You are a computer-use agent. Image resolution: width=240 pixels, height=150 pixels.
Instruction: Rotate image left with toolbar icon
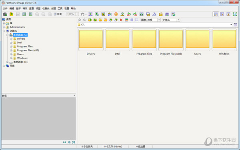129,14
